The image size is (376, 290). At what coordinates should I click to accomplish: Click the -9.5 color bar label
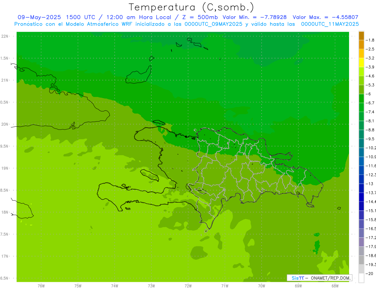370,139
